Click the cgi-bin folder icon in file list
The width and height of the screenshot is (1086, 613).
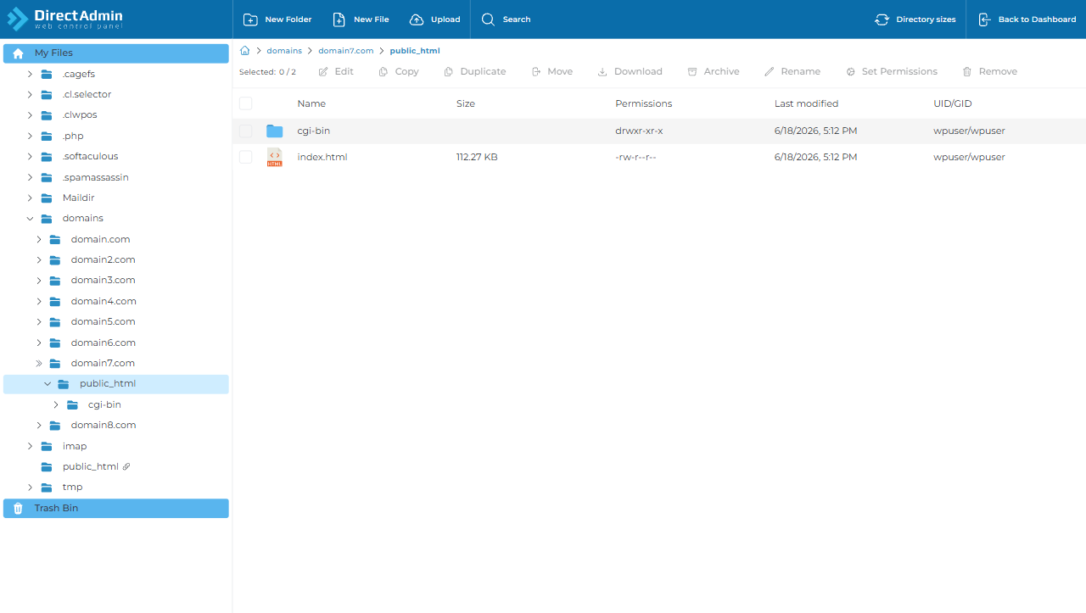[x=274, y=131]
